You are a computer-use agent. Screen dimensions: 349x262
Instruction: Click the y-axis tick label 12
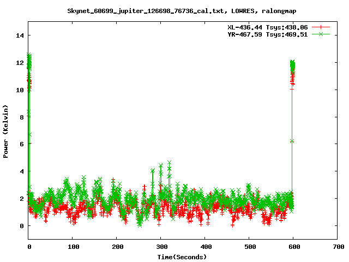20,63
